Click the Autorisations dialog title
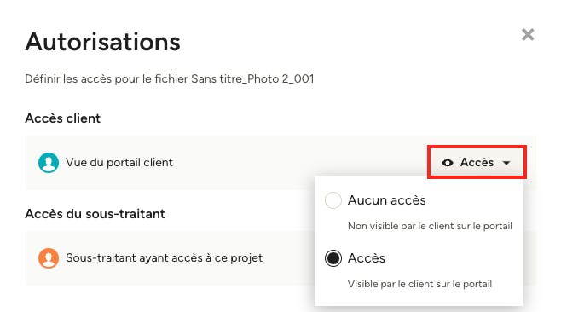The width and height of the screenshot is (561, 312). (102, 42)
